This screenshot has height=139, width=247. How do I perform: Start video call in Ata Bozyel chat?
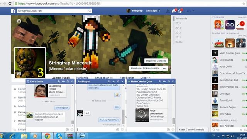click(114, 81)
